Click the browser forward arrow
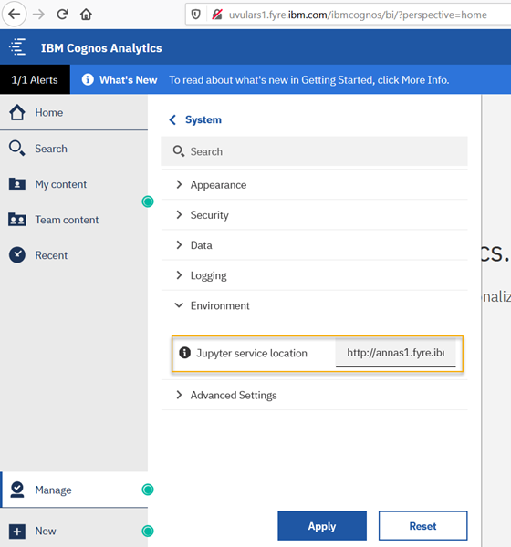The width and height of the screenshot is (511, 547). coord(38,15)
